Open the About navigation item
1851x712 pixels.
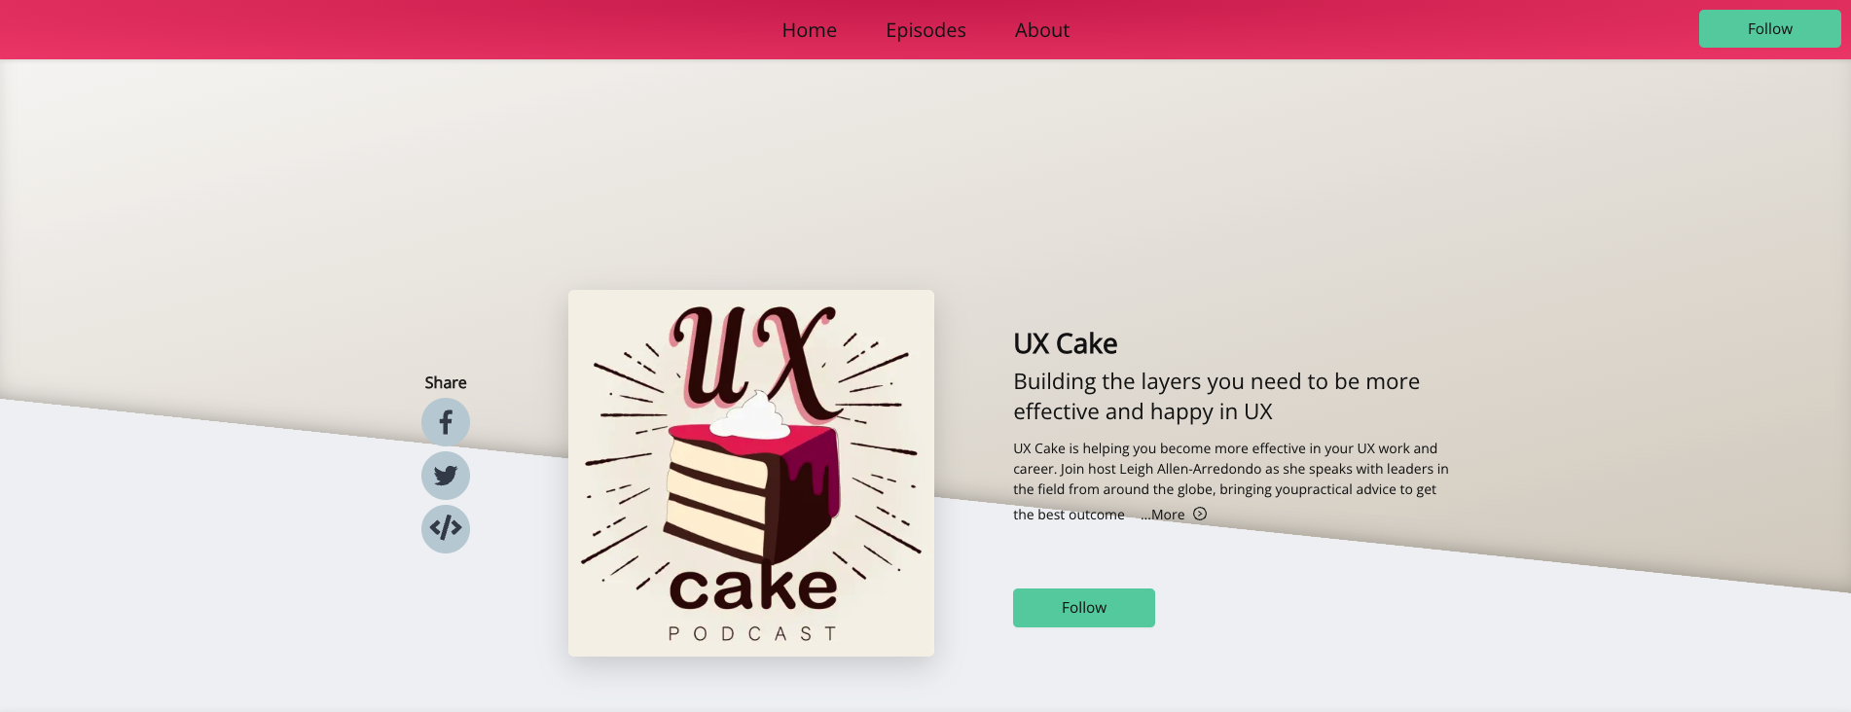coord(1042,30)
